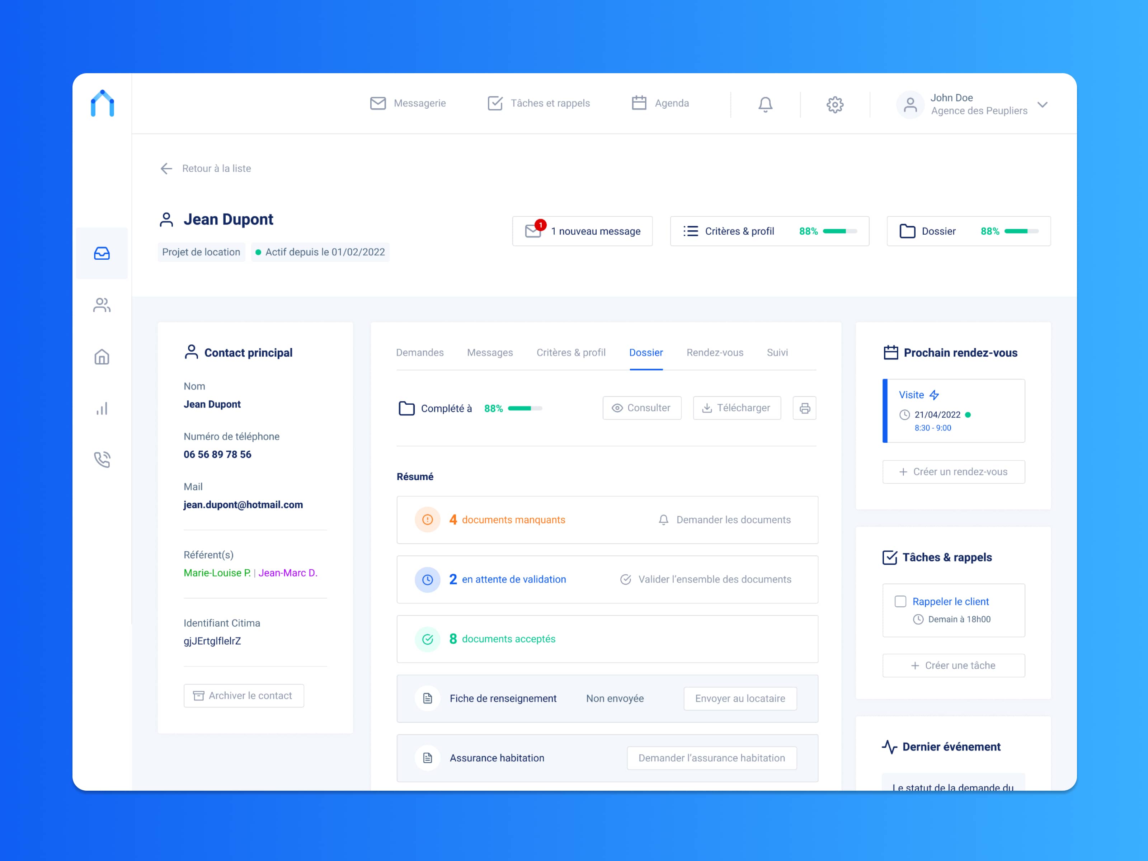
Task: Click the house logo in the sidebar
Action: pos(102,103)
